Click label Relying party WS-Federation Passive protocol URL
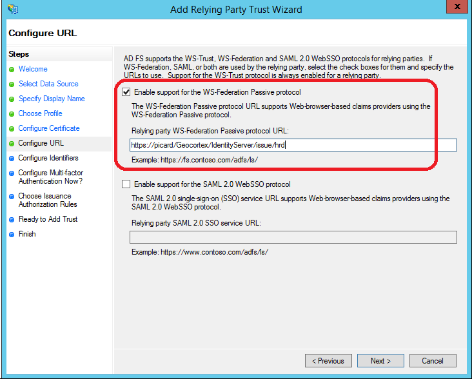Image resolution: width=472 pixels, height=379 pixels. pos(210,131)
